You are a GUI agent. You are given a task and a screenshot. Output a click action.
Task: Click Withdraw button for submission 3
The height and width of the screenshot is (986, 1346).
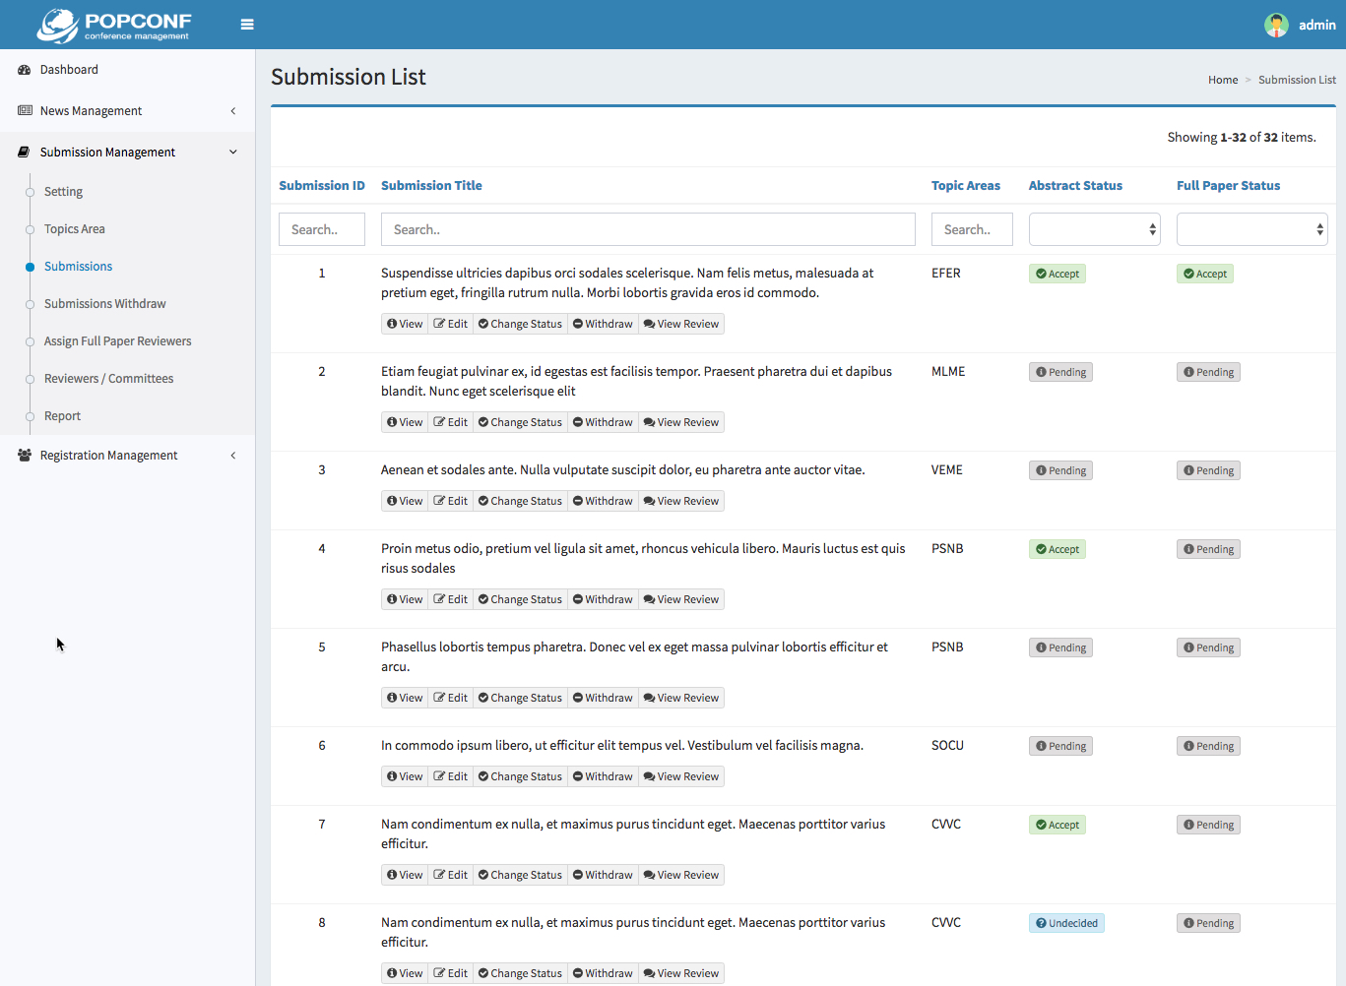point(603,501)
